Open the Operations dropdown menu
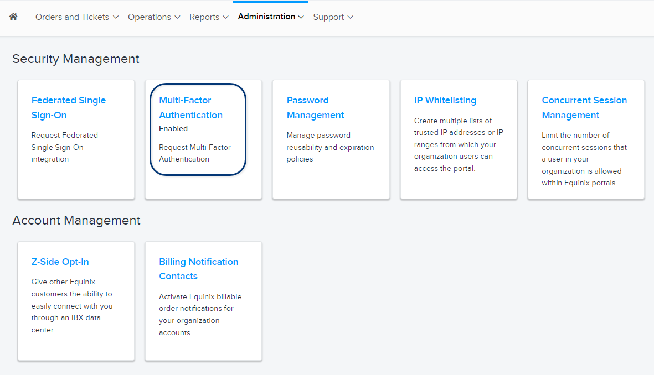Viewport: 654px width, 375px height. pyautogui.click(x=154, y=17)
